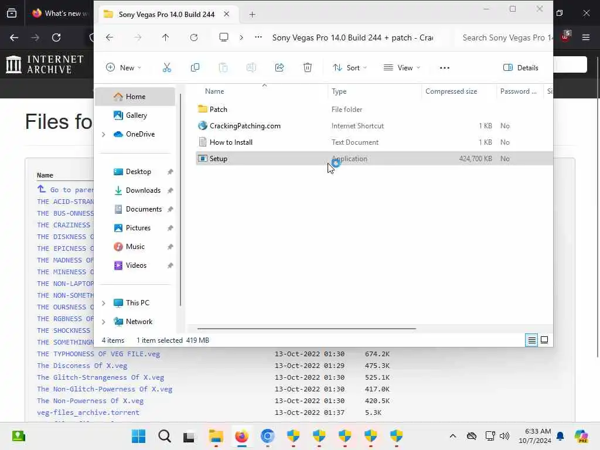
Task: Select the Setup application file
Action: 374,159
